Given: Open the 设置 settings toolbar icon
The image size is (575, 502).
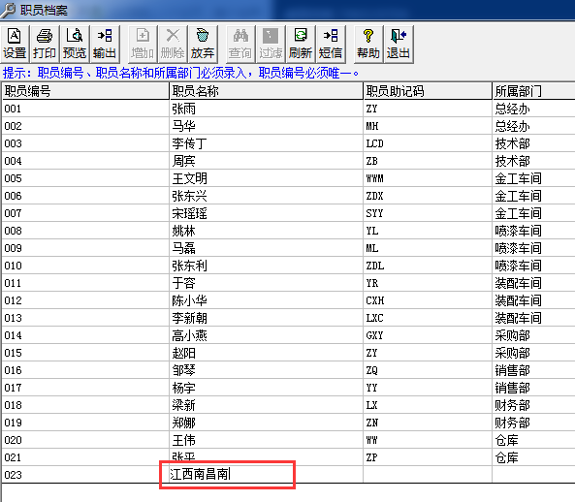Looking at the screenshot, I should pos(15,44).
